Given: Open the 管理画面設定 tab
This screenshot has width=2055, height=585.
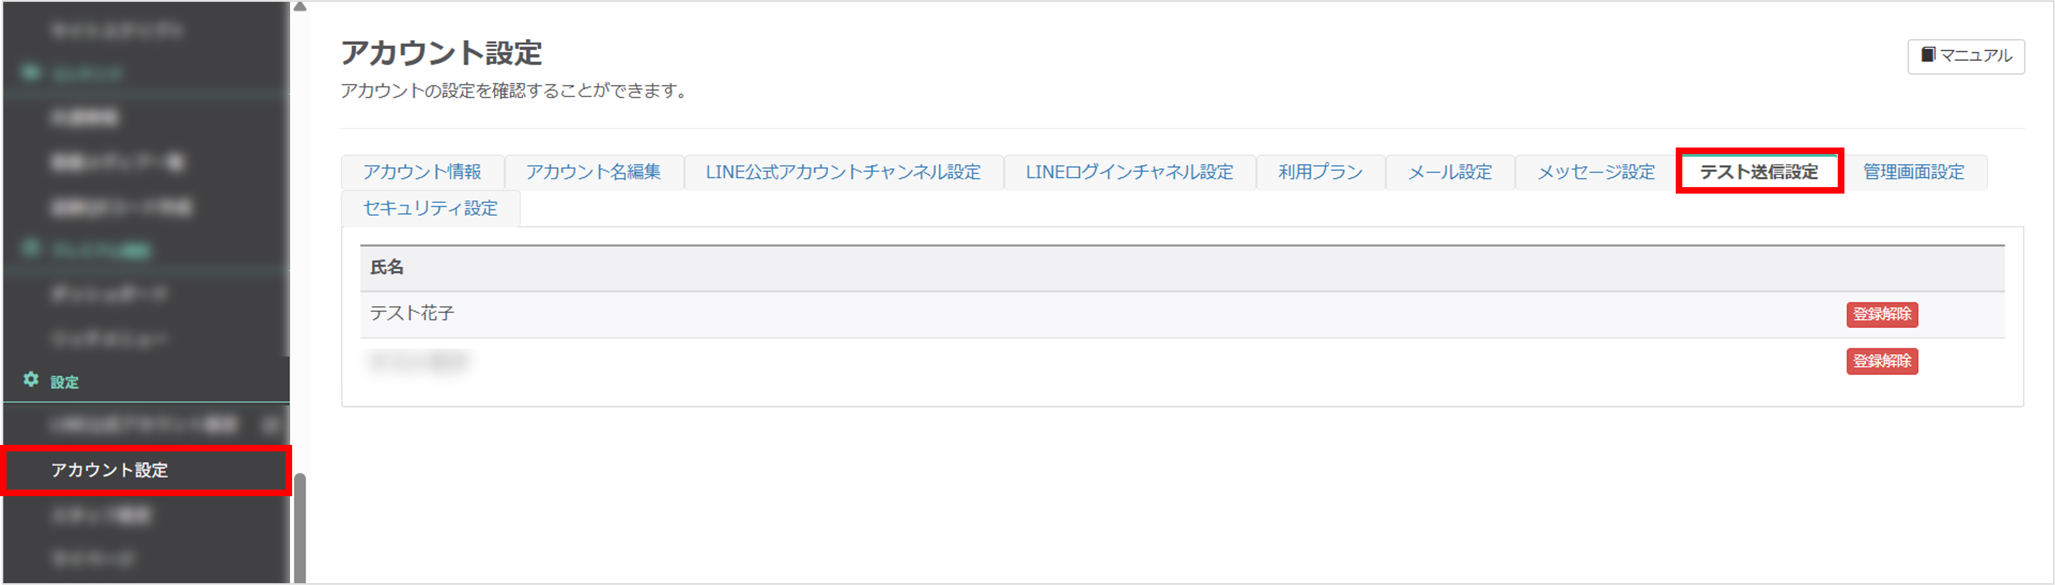Looking at the screenshot, I should pyautogui.click(x=1914, y=172).
